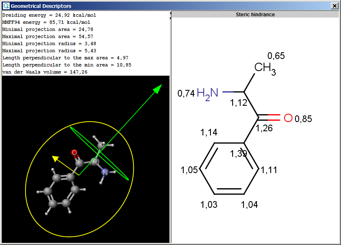Click the 1,39 hindrance value on ring
This screenshot has height=245, width=341.
pos(238,154)
